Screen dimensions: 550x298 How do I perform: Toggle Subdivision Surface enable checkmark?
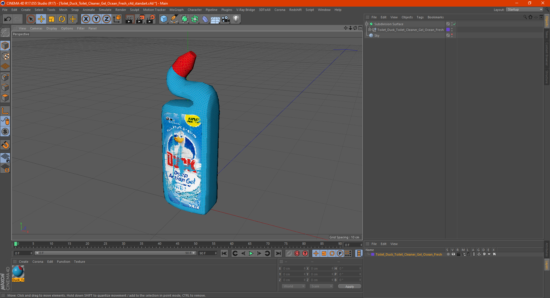click(455, 24)
